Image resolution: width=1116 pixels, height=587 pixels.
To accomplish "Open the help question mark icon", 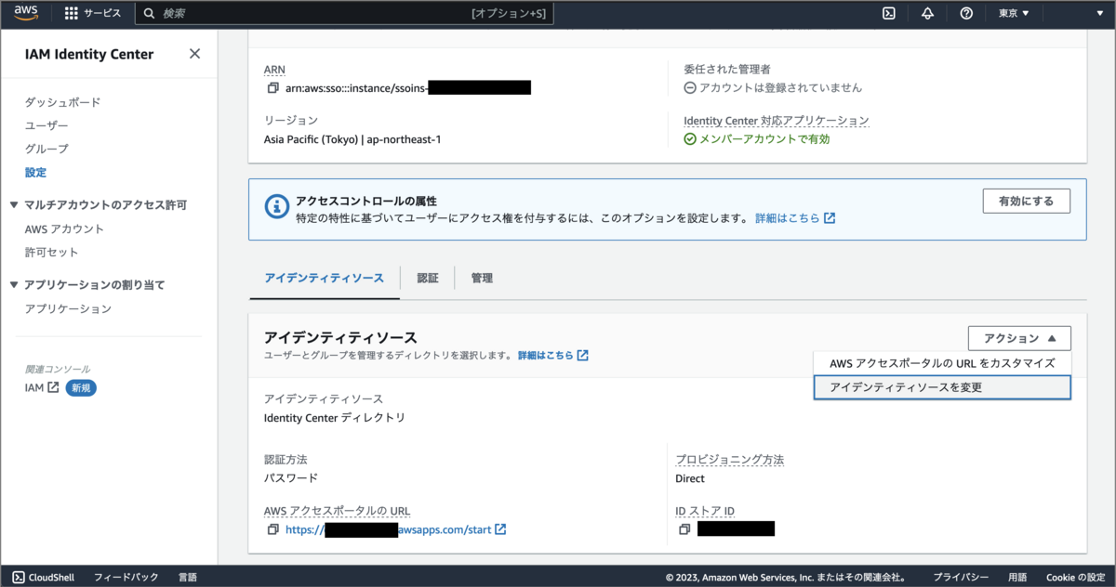I will coord(966,13).
